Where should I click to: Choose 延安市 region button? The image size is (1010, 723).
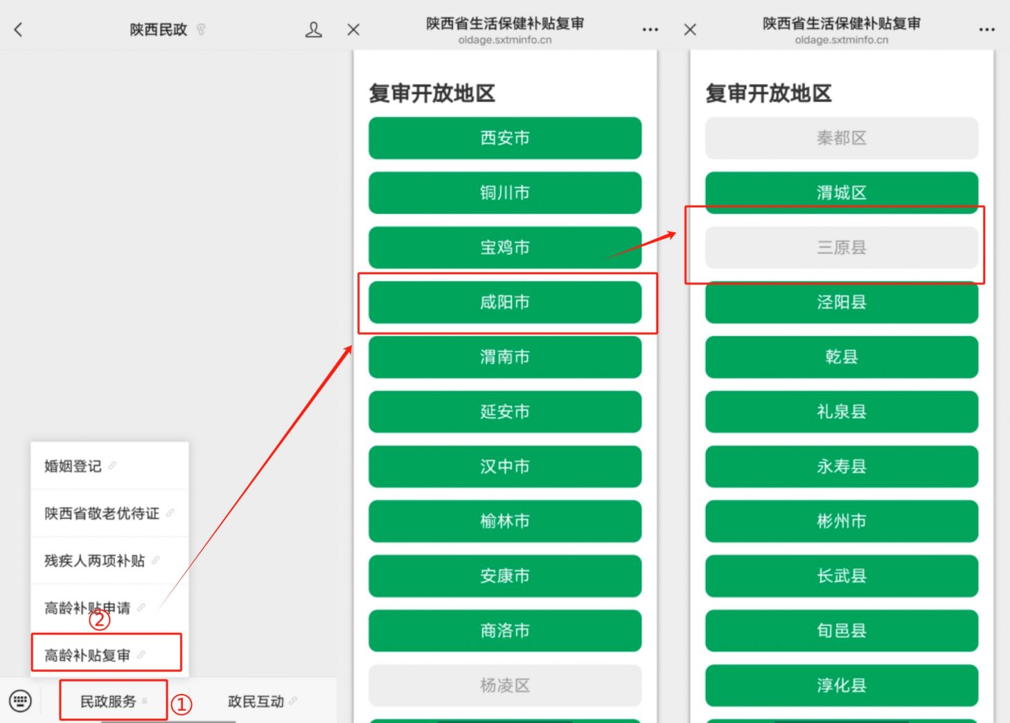505,411
